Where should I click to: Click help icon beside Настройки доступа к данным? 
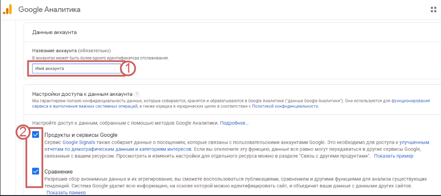coord(137,94)
